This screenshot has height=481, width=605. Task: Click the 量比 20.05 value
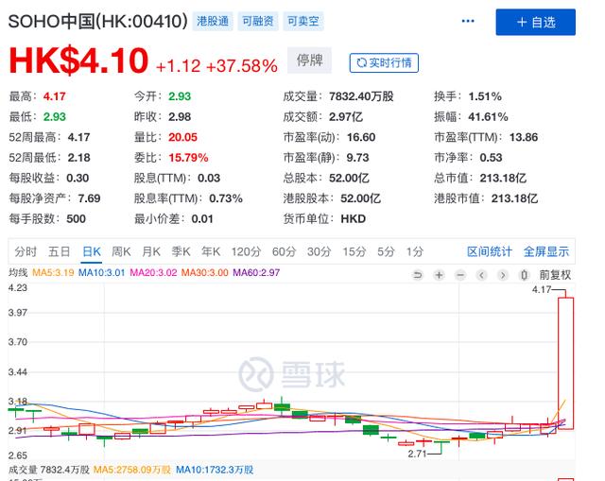[182, 137]
